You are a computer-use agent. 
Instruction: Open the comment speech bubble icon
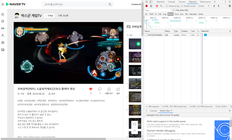tap(100, 89)
